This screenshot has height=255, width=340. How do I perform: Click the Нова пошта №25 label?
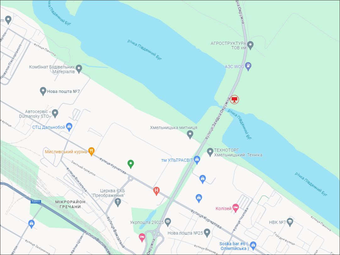(x=185, y=233)
